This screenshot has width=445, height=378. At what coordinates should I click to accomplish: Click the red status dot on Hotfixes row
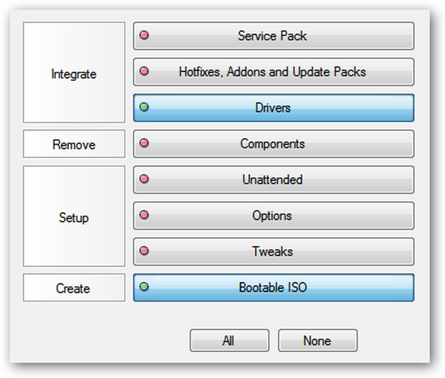tap(144, 71)
